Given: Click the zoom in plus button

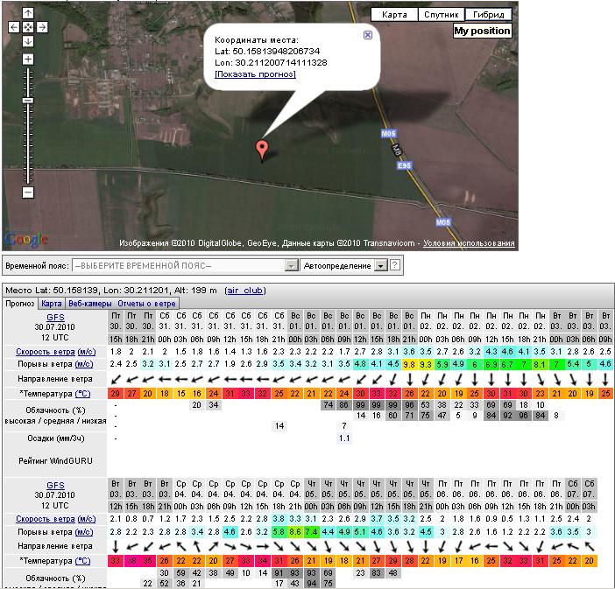Looking at the screenshot, I should 28,60.
